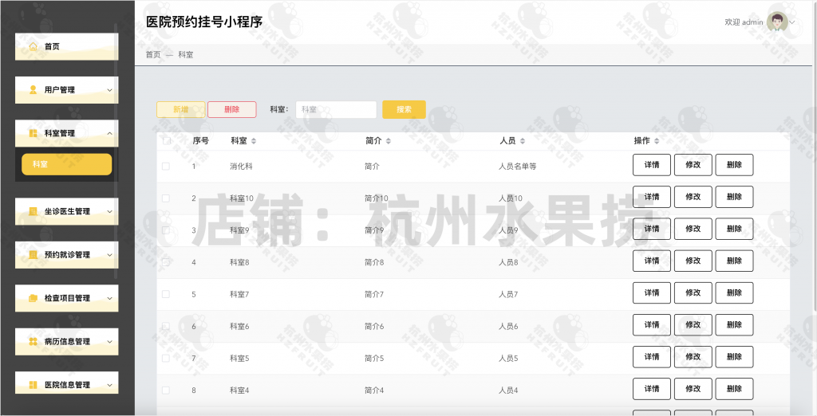
Task: Click 修改 for 科室4
Action: pos(693,389)
